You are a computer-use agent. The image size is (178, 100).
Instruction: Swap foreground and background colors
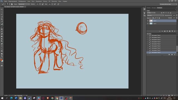pyautogui.click(x=3, y=58)
